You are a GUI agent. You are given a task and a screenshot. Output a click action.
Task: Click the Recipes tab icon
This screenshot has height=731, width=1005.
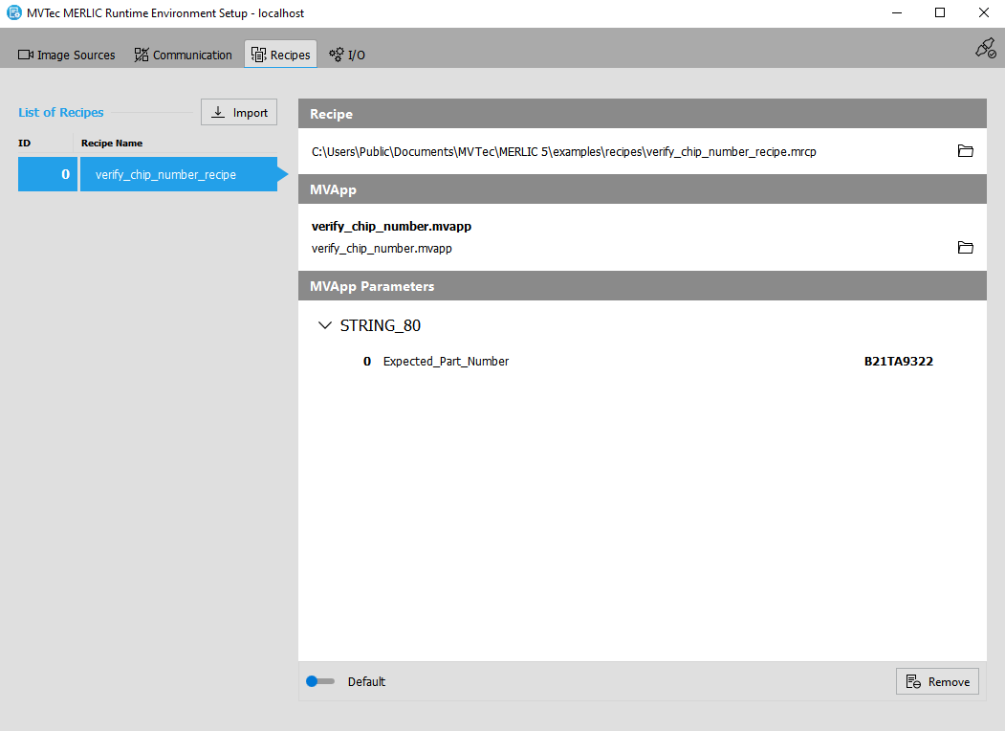tap(258, 55)
